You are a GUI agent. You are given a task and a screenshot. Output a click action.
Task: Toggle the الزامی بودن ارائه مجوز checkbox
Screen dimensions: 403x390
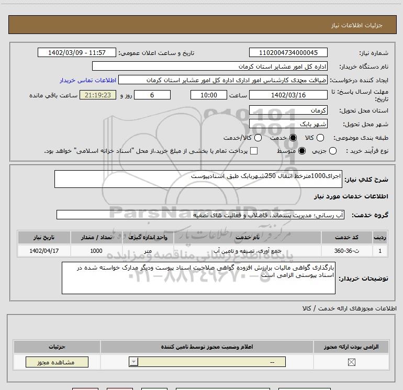[351, 362]
